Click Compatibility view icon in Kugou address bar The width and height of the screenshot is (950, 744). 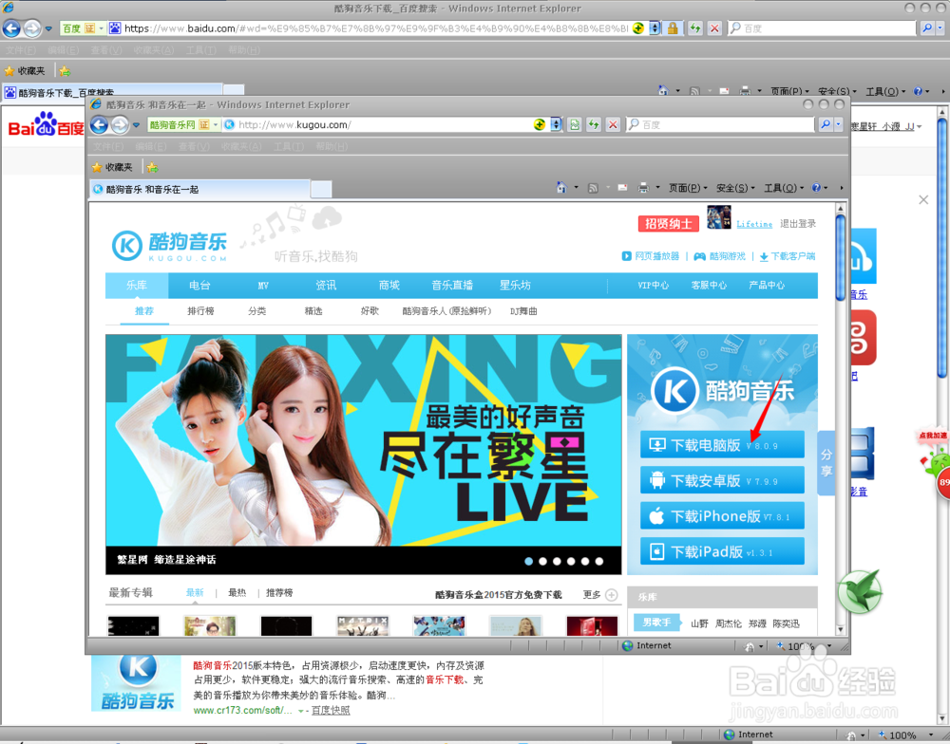[575, 124]
